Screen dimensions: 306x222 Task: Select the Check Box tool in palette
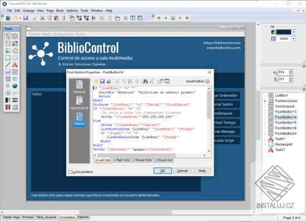click(15, 79)
